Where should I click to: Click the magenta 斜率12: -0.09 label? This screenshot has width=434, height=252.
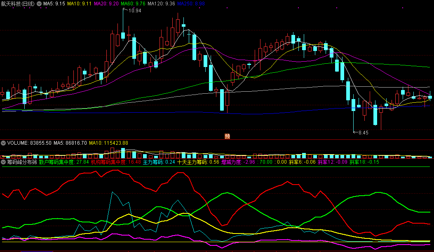coord(333,162)
